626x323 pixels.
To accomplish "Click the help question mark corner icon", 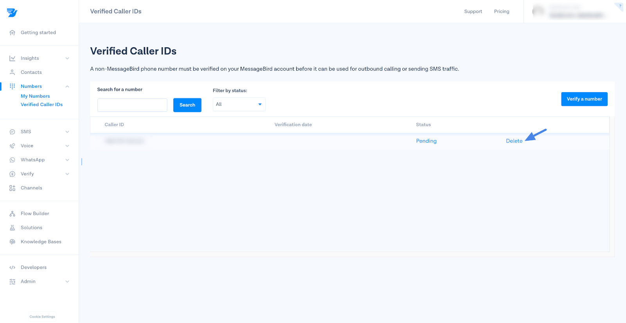I will pos(620,6).
